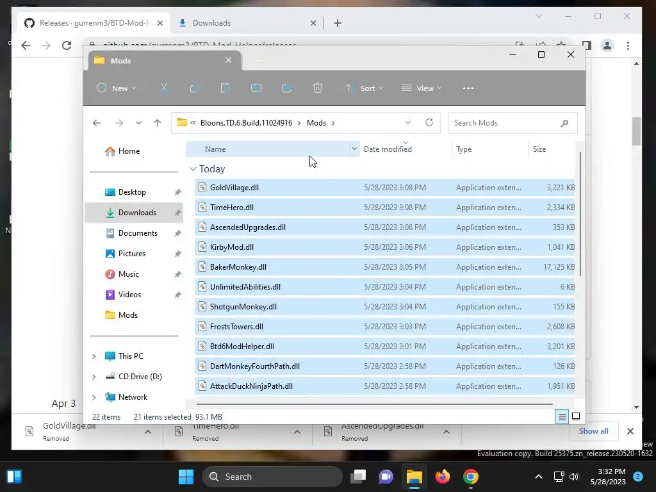Close the Mods Explorer tab
The height and width of the screenshot is (492, 656).
click(229, 60)
